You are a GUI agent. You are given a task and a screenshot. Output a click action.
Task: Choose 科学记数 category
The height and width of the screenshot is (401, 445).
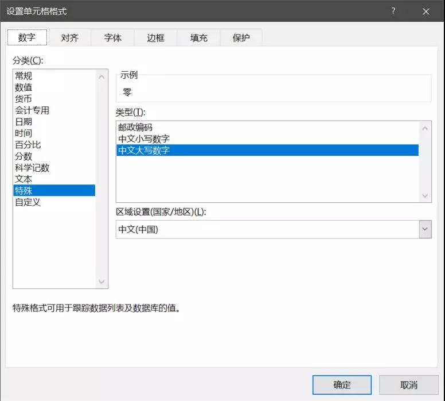coord(54,168)
